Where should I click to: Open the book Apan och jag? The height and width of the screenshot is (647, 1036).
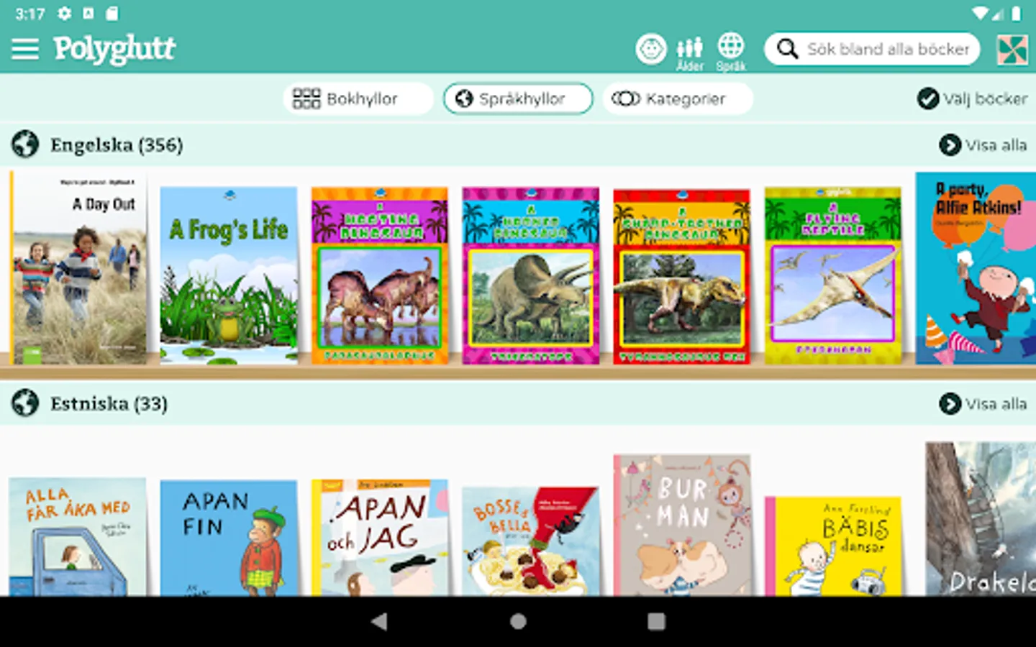380,537
